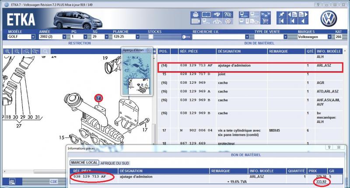Click the PRIX column header in the dialog

[x=318, y=171]
